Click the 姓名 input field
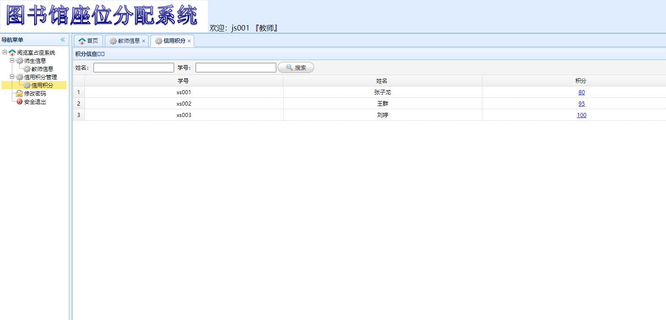 [x=133, y=67]
